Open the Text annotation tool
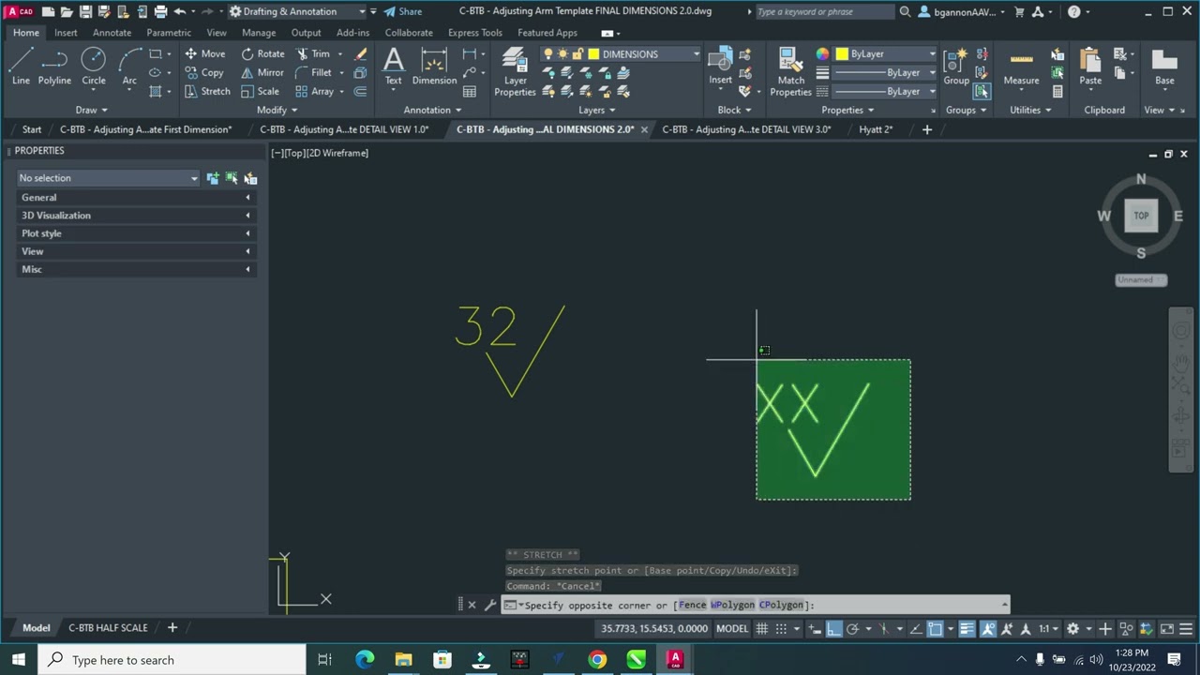1200x675 pixels. (394, 67)
